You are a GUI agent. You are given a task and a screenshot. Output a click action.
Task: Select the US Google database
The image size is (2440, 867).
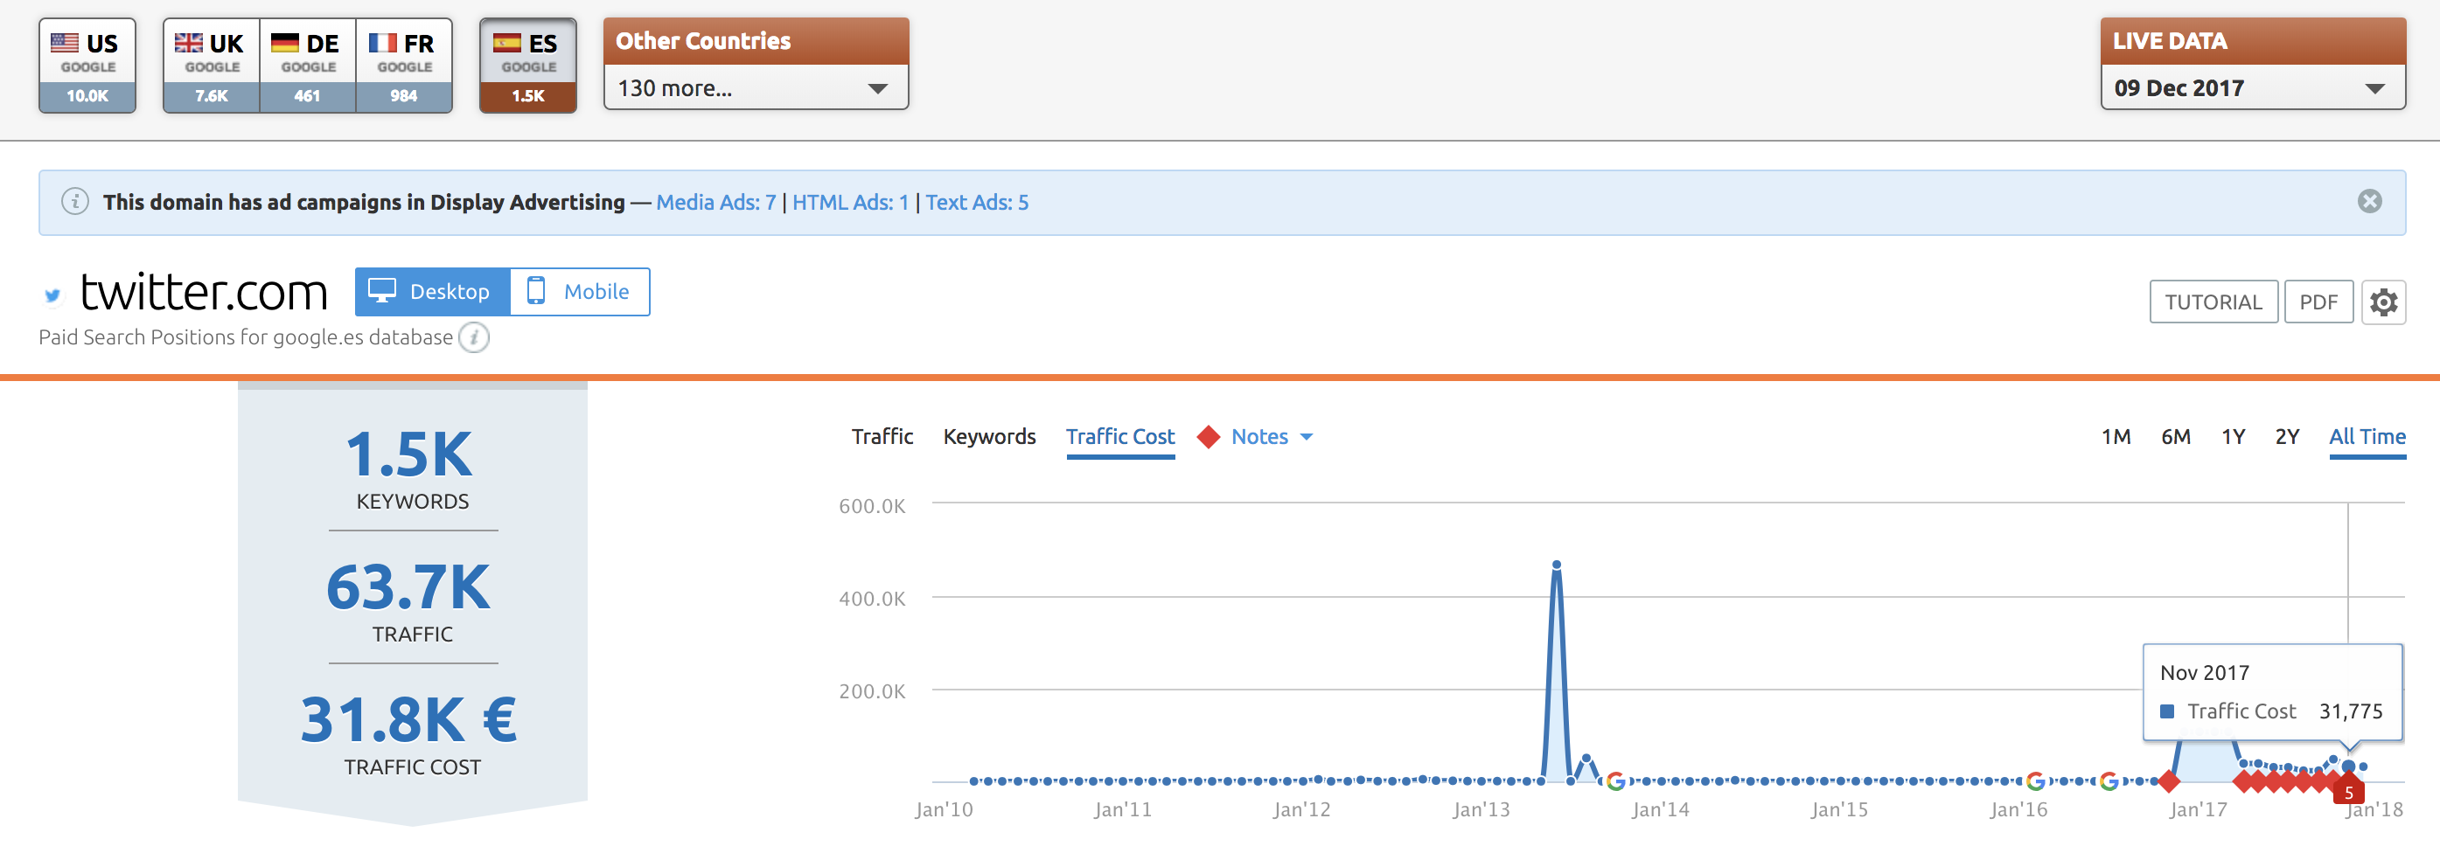click(x=87, y=66)
